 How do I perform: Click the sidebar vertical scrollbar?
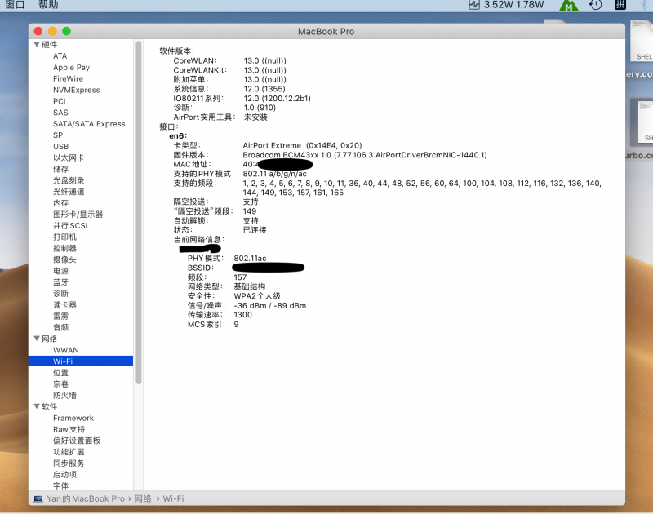[139, 212]
